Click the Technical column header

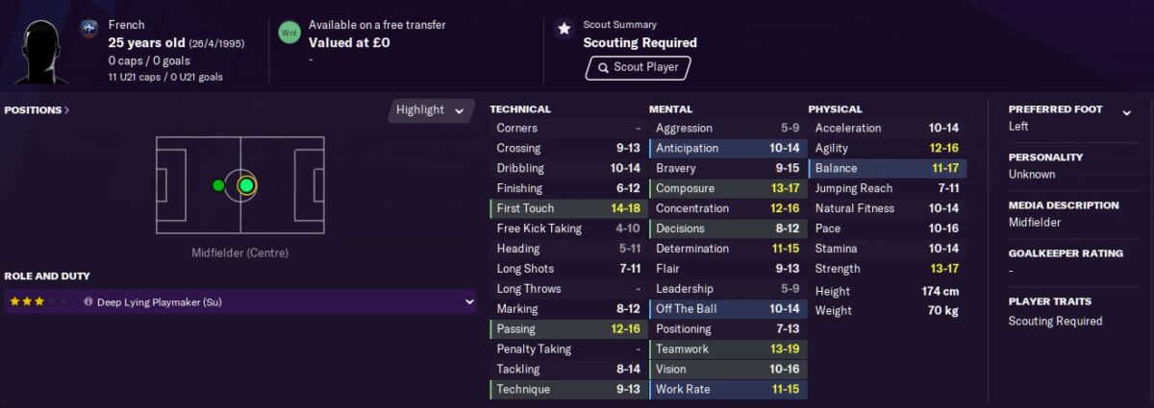point(520,109)
